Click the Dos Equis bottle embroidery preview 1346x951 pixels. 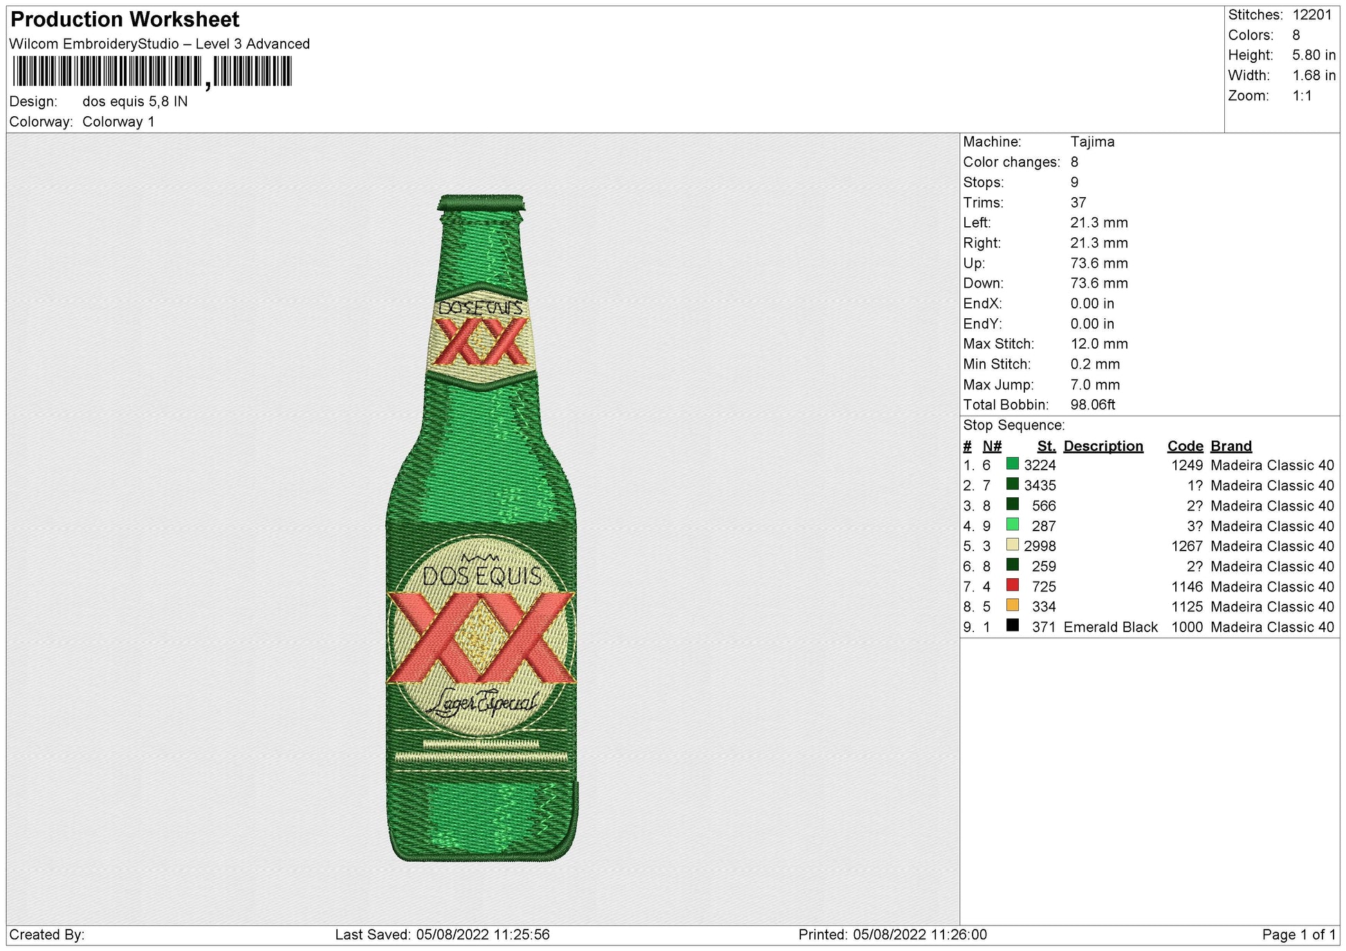(x=481, y=528)
